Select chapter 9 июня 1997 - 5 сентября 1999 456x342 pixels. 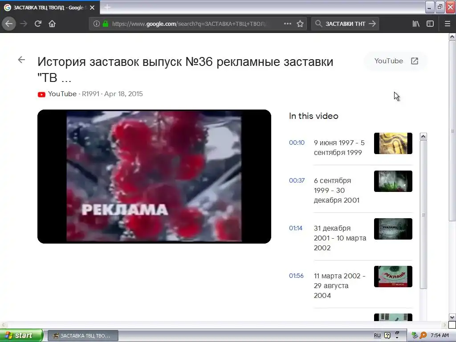pos(339,148)
